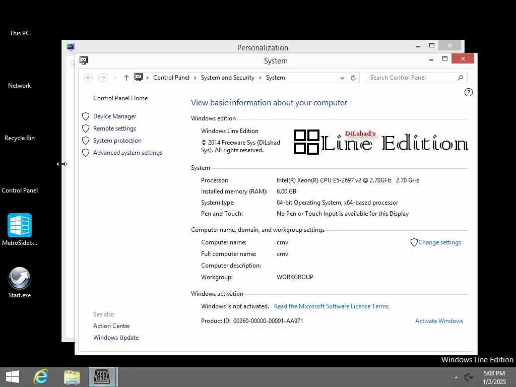516x387 pixels.
Task: Minimize the Personalization window
Action: pyautogui.click(x=418, y=46)
